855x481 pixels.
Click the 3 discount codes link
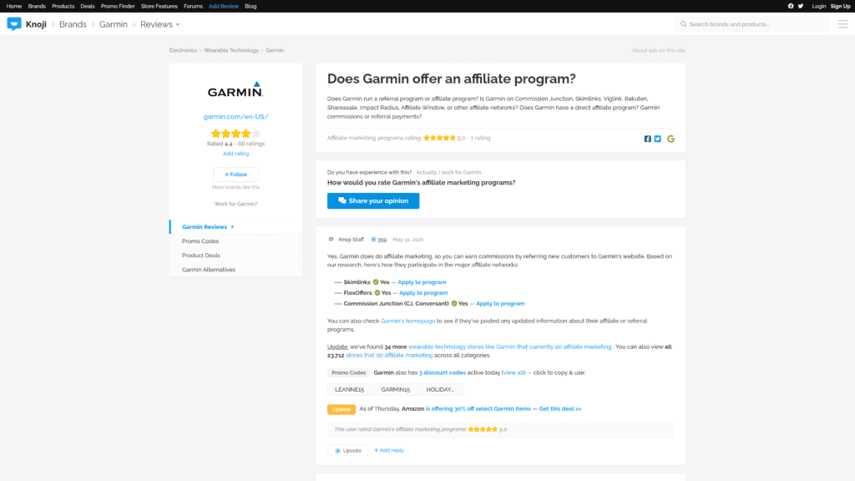tap(443, 372)
